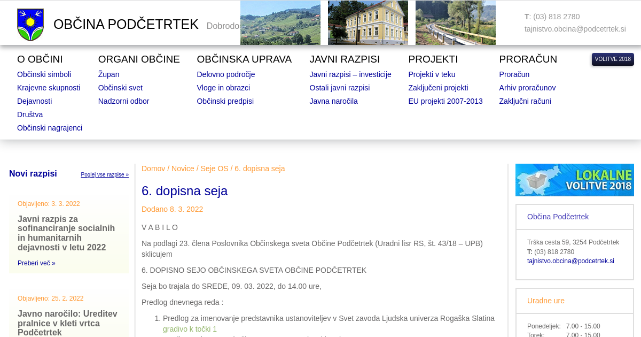
Task: Open the Župan page
Action: click(108, 74)
